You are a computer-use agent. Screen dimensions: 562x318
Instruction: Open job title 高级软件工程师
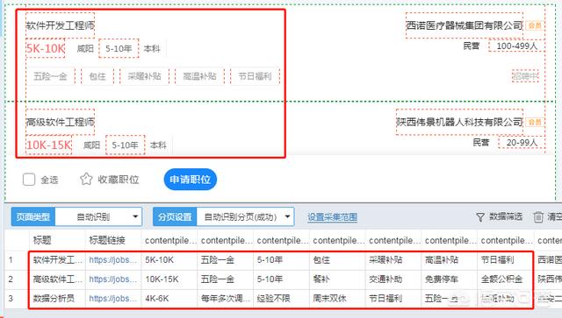(61, 122)
